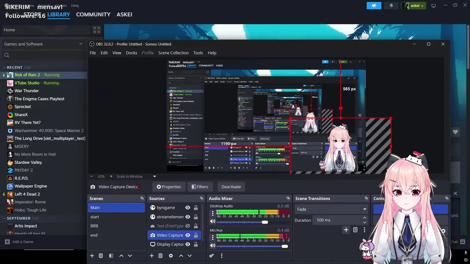Open source properties gear in Sources toolbar
Screen dimensions: 470x264
click(171, 256)
